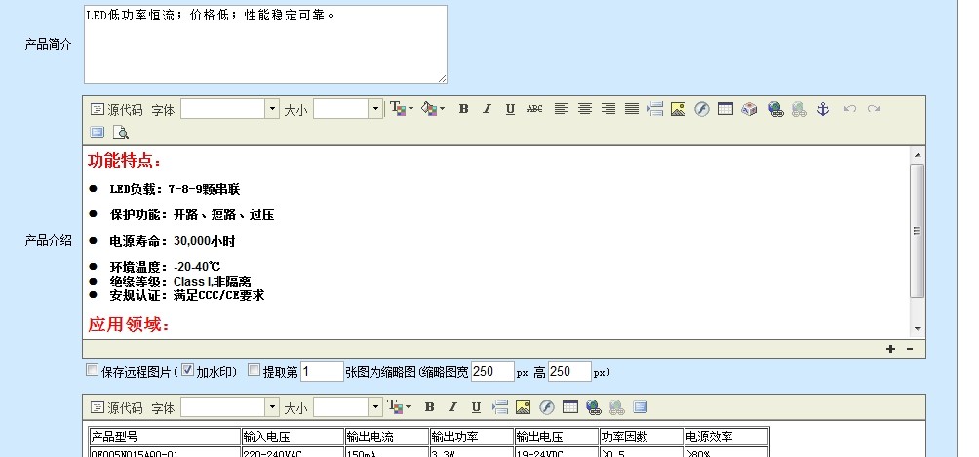The image size is (979, 457).
Task: Toggle bold in the product intro editor
Action: 463,109
